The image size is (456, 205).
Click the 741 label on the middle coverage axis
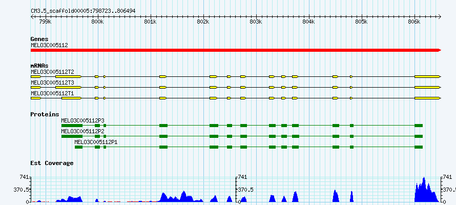242,177
